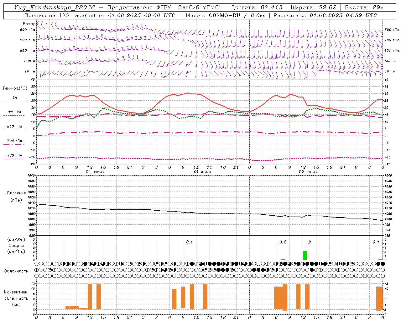This screenshot has width=401, height=320.
Task: Click the 01 июня date label
Action: pos(95,172)
